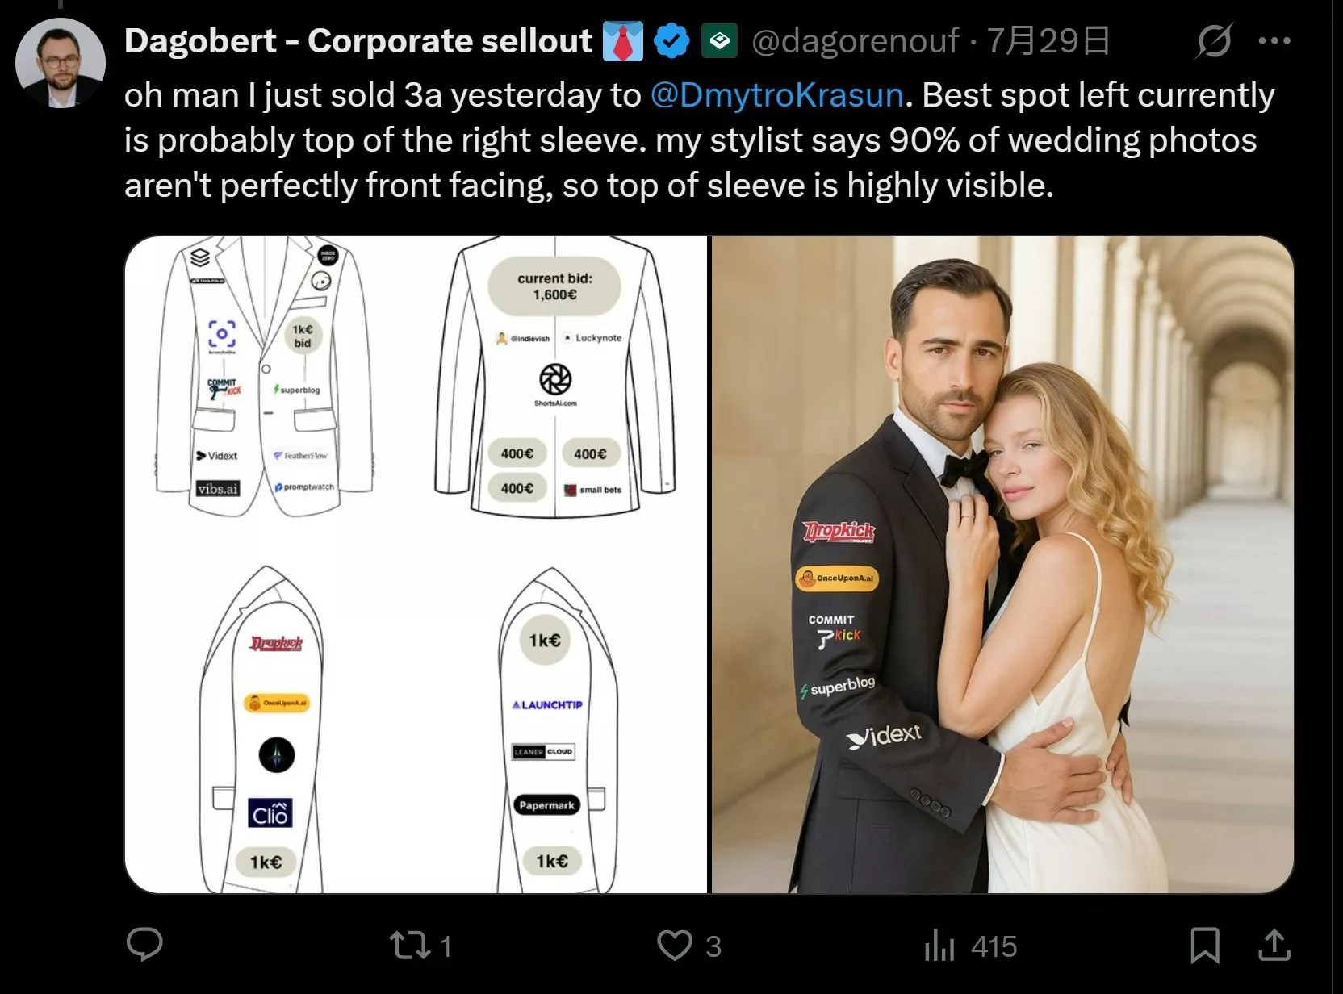
Task: Click the 7月29日 tweet date
Action: [1048, 41]
